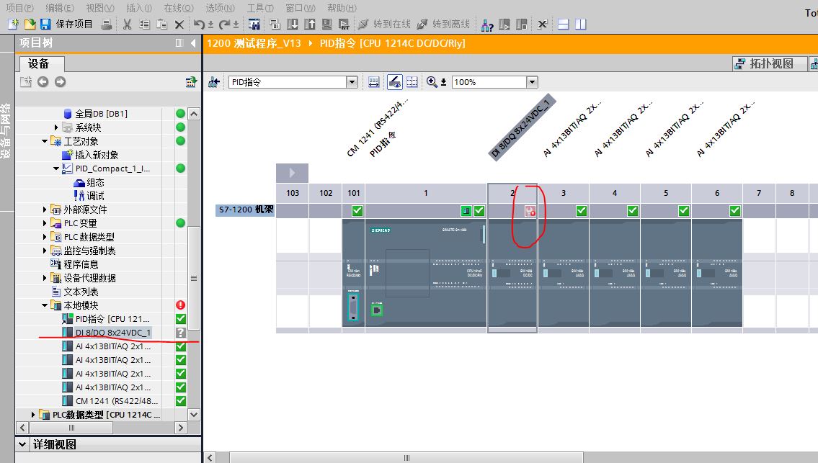This screenshot has width=818, height=463.
Task: Click the 转到离线 button
Action: click(444, 24)
